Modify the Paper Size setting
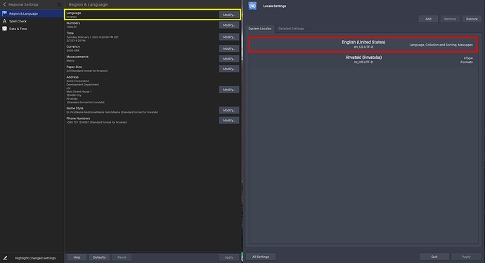The height and width of the screenshot is (263, 485). (229, 69)
